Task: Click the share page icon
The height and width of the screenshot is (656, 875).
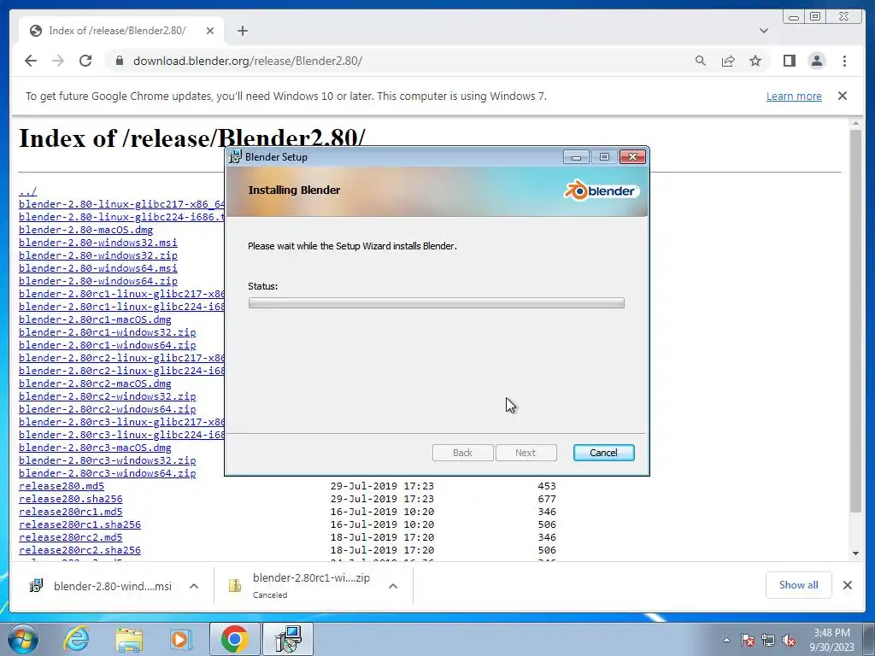Action: pos(728,61)
